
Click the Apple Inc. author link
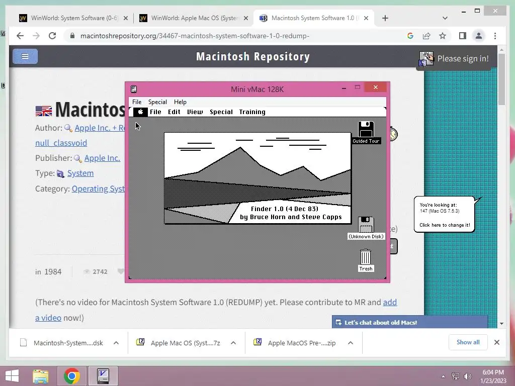pos(100,128)
